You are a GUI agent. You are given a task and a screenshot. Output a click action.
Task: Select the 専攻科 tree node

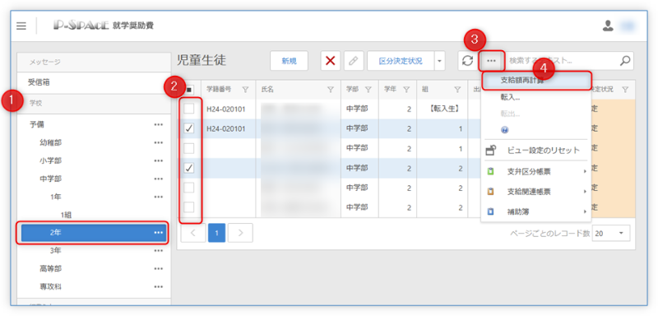(50, 286)
